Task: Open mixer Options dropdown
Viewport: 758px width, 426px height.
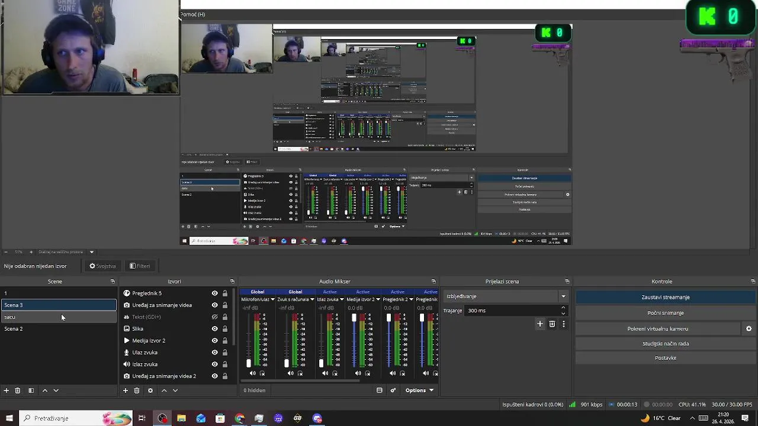Action: point(419,390)
